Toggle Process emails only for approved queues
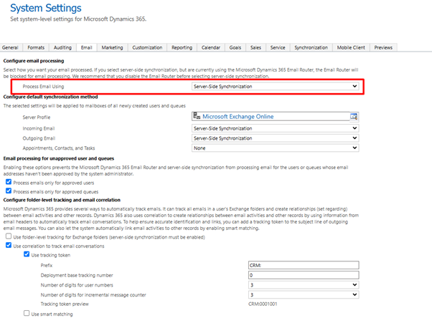Screen dimensions: 432x318 click(x=9, y=191)
